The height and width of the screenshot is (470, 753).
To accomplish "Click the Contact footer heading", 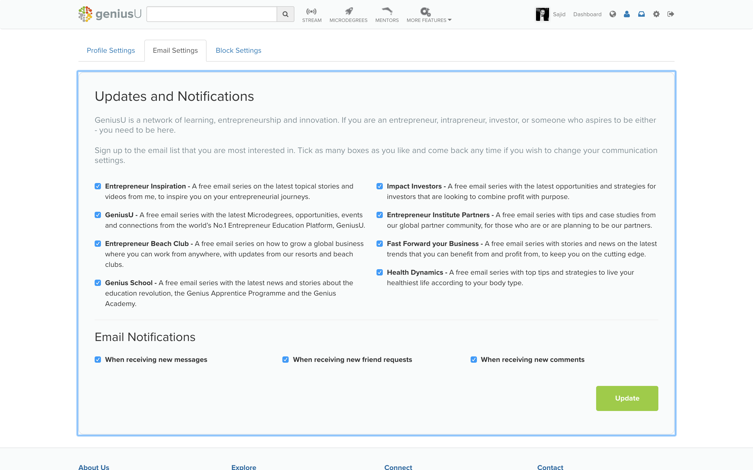I will 550,467.
